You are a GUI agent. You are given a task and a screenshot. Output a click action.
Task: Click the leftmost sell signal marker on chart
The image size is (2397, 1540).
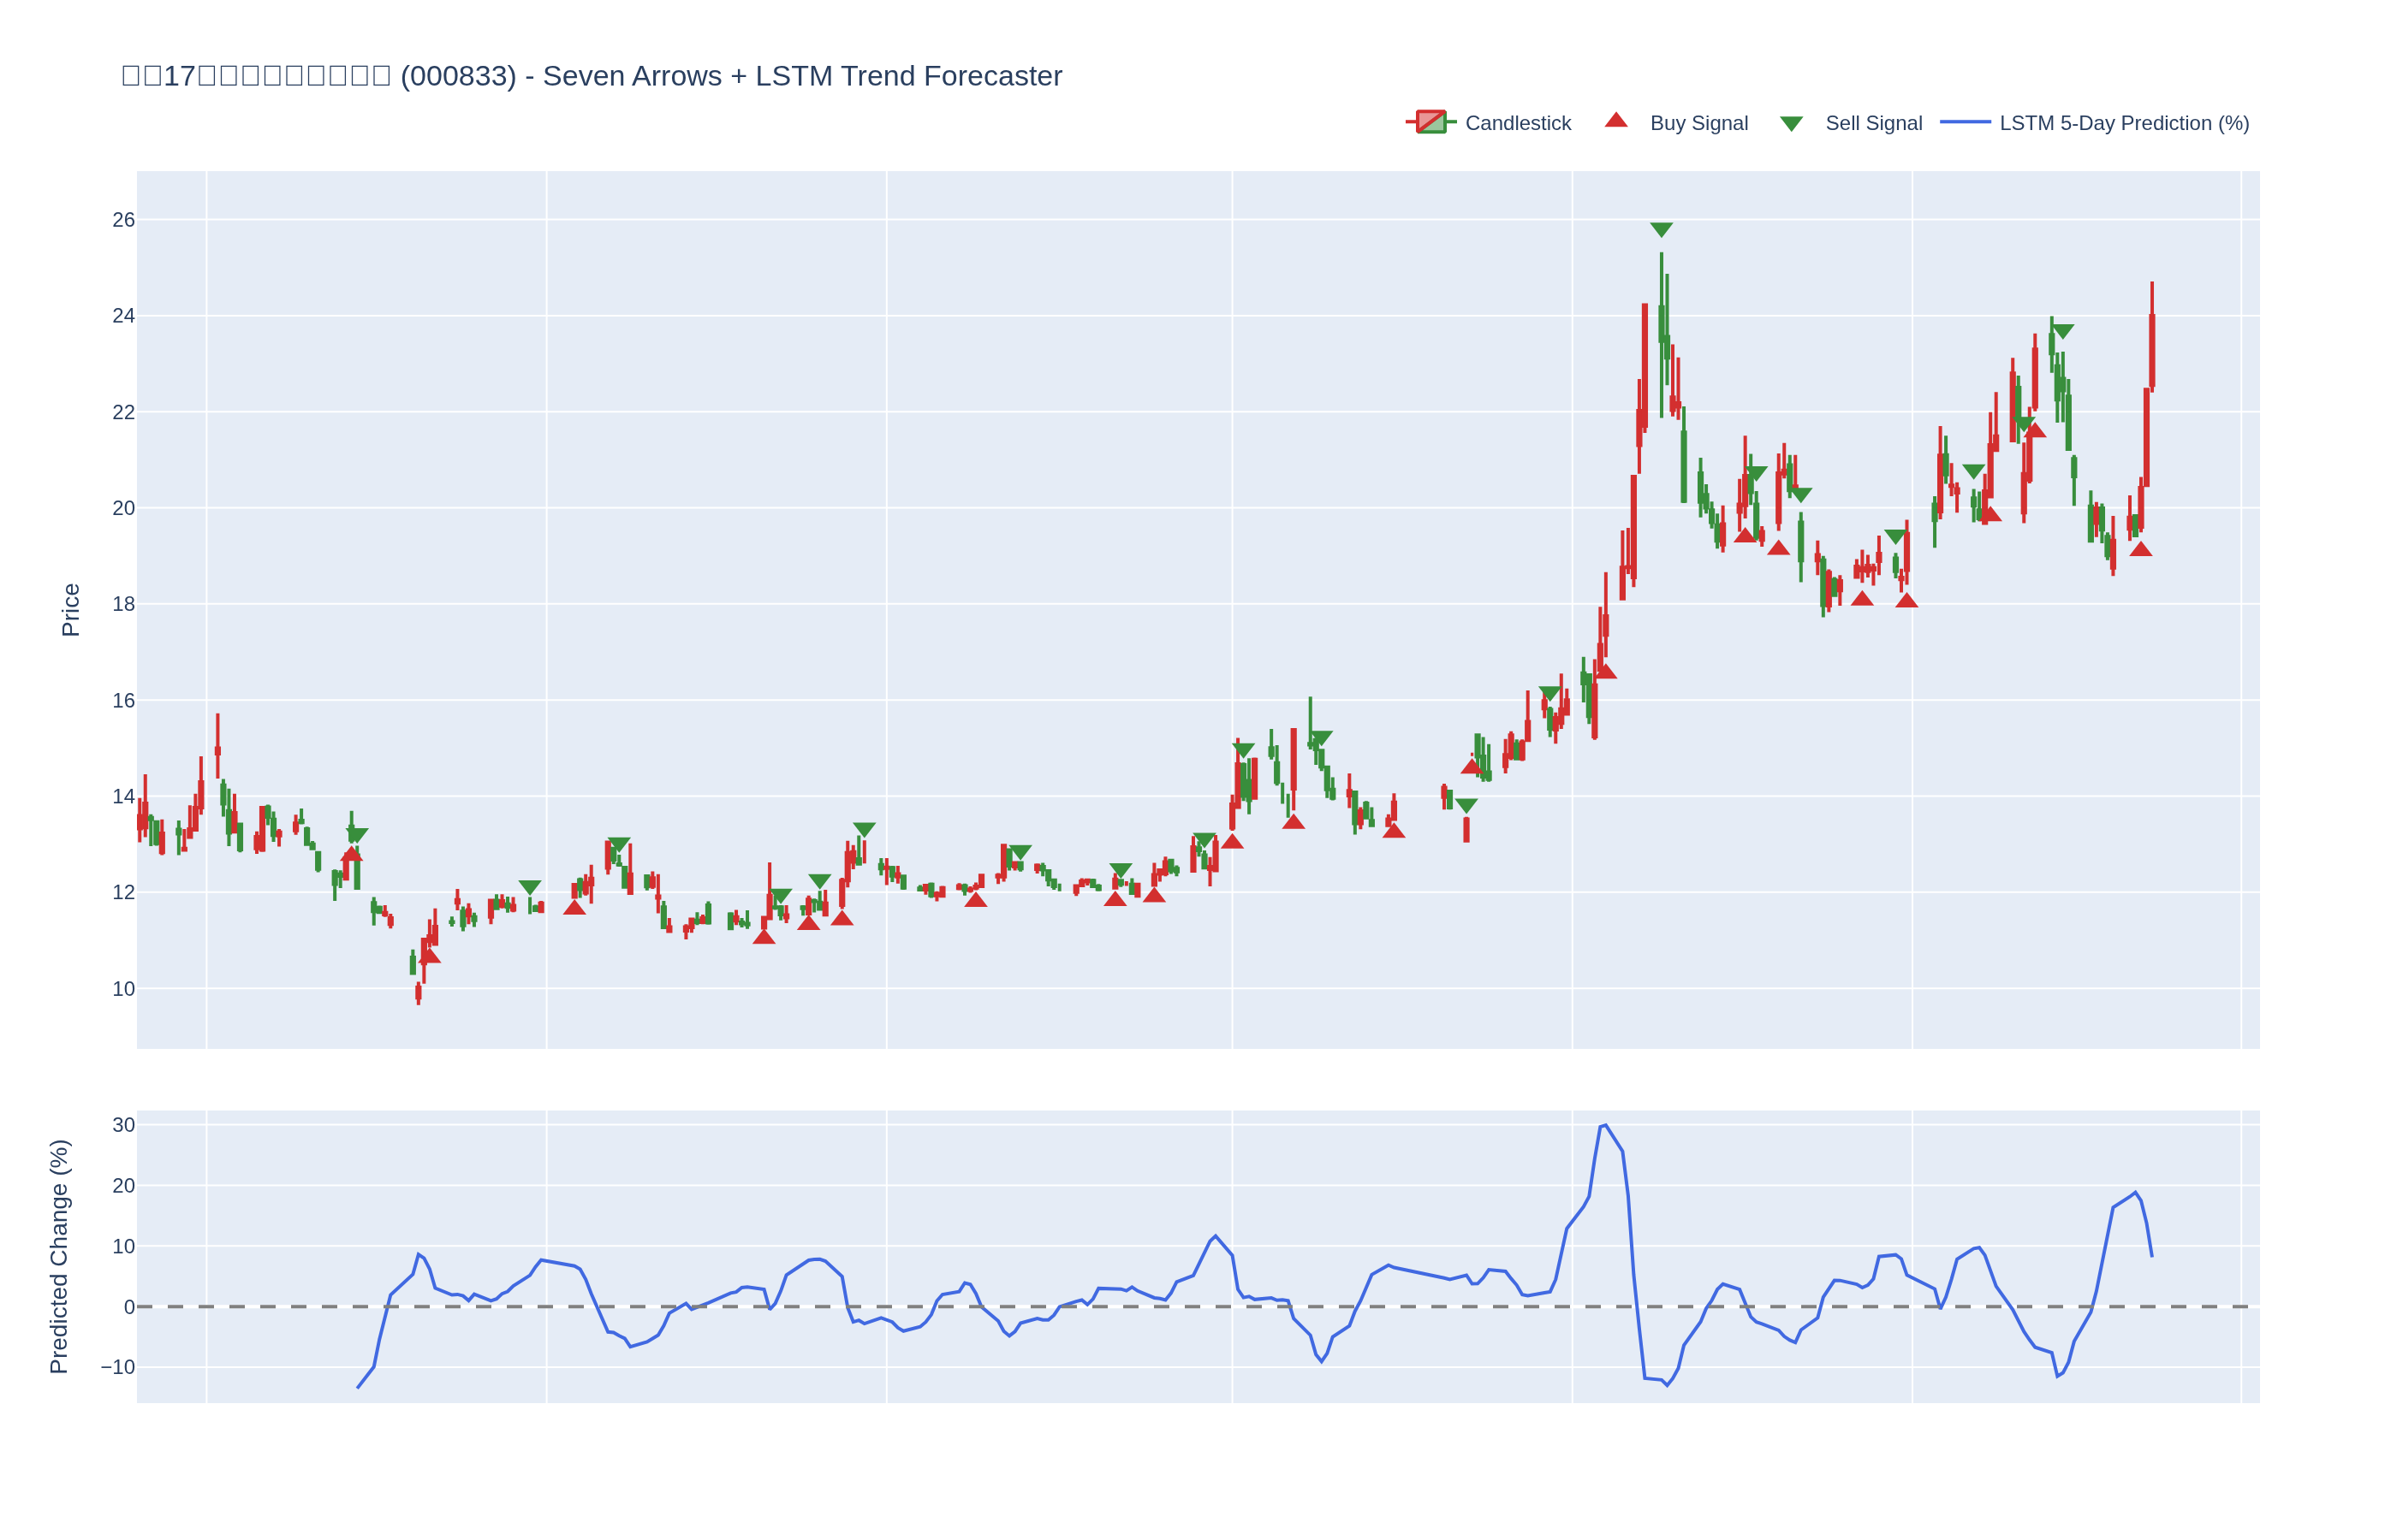(x=357, y=835)
